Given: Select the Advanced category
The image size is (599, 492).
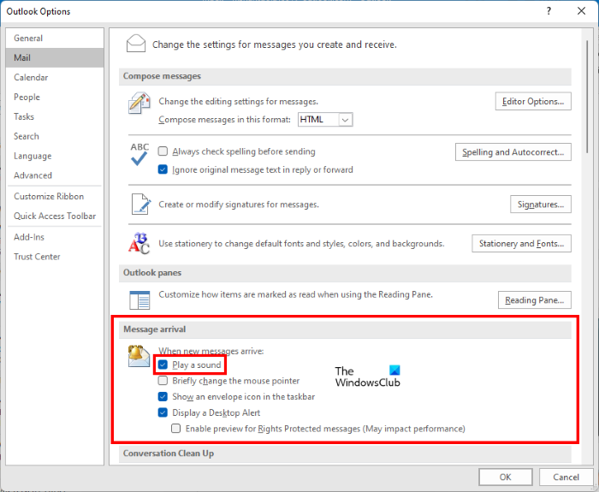Looking at the screenshot, I should (55, 175).
